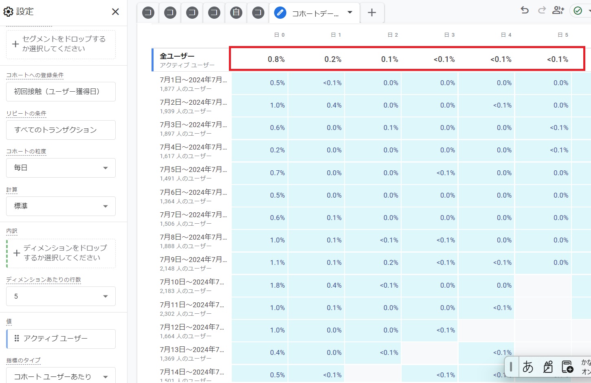Close the 設定 settings panel

coord(115,12)
